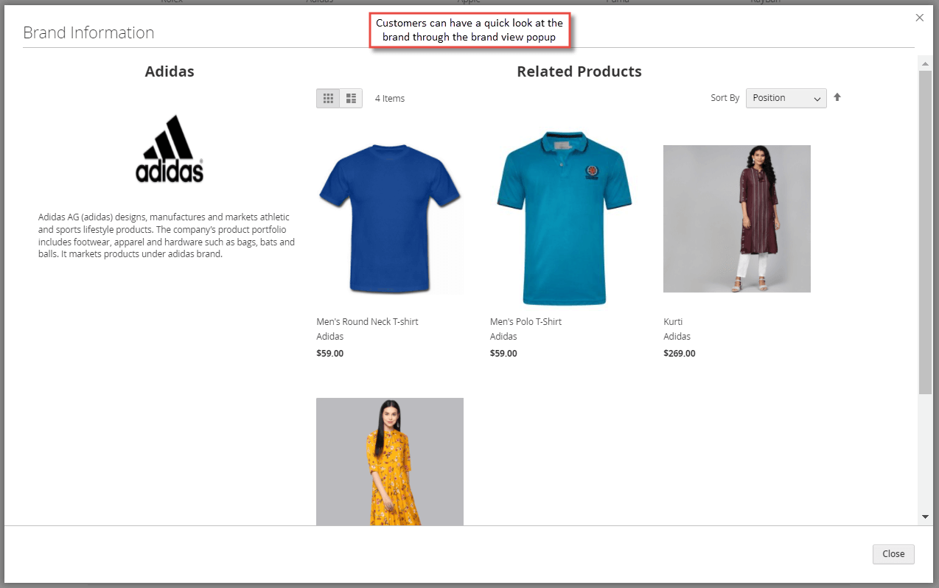The image size is (939, 588).
Task: Click the Adidas brand logo
Action: coord(170,148)
